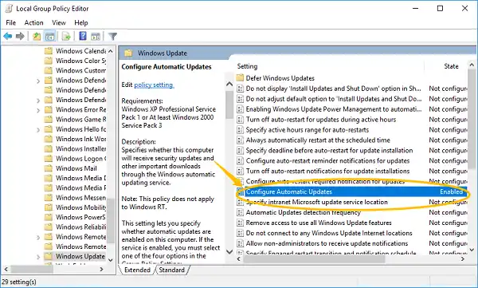Click policy icon beside 'Automatic Updates detection frequency'

[241, 212]
